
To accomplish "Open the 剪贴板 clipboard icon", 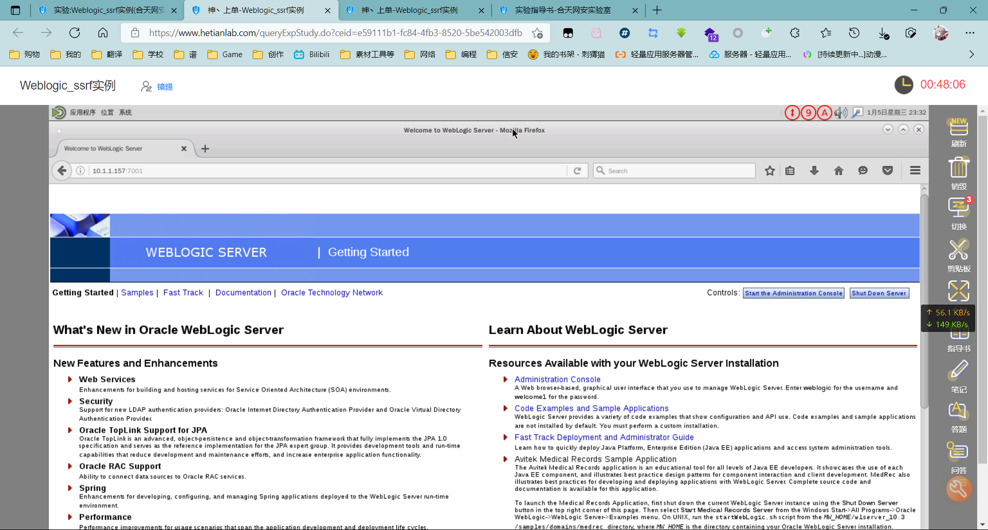I will [x=959, y=250].
